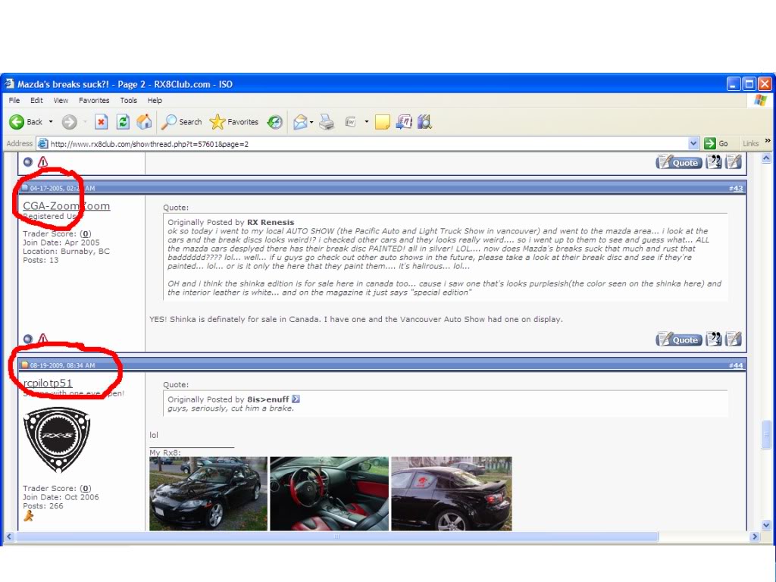The height and width of the screenshot is (582, 776).
Task: Click the Go green arrow button
Action: (x=716, y=143)
